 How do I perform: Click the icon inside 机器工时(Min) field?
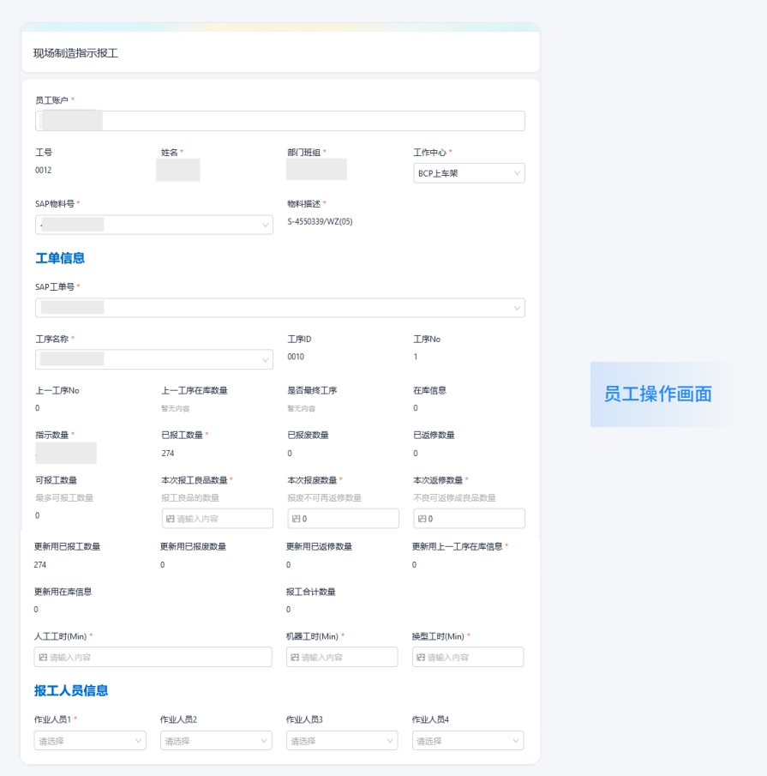(294, 658)
